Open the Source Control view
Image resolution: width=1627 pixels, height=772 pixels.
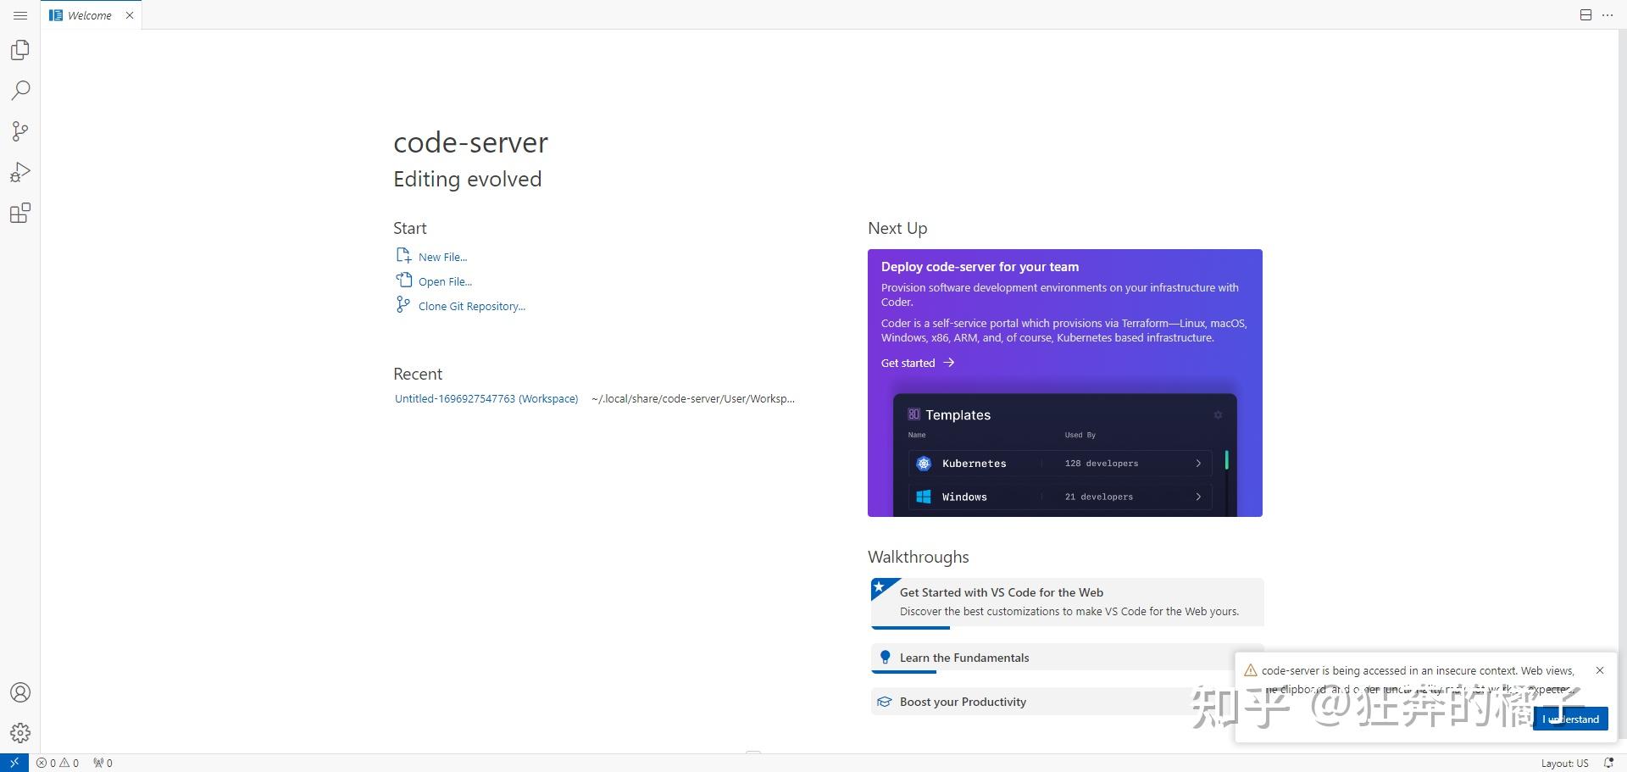coord(20,131)
